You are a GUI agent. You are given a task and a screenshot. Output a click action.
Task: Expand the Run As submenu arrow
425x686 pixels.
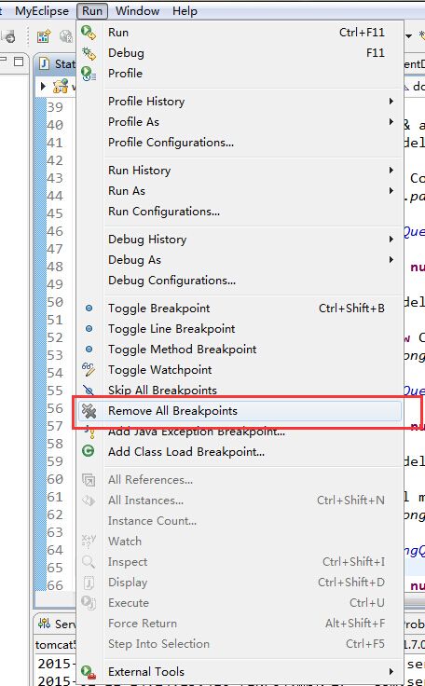[391, 191]
